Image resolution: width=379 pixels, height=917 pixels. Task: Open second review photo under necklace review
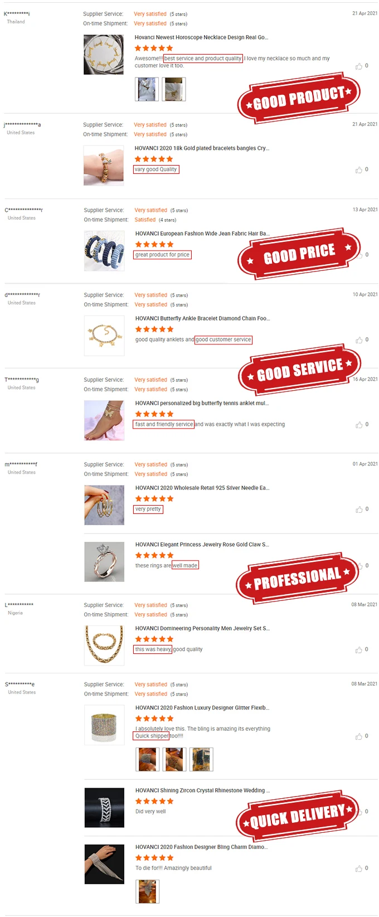(x=174, y=89)
